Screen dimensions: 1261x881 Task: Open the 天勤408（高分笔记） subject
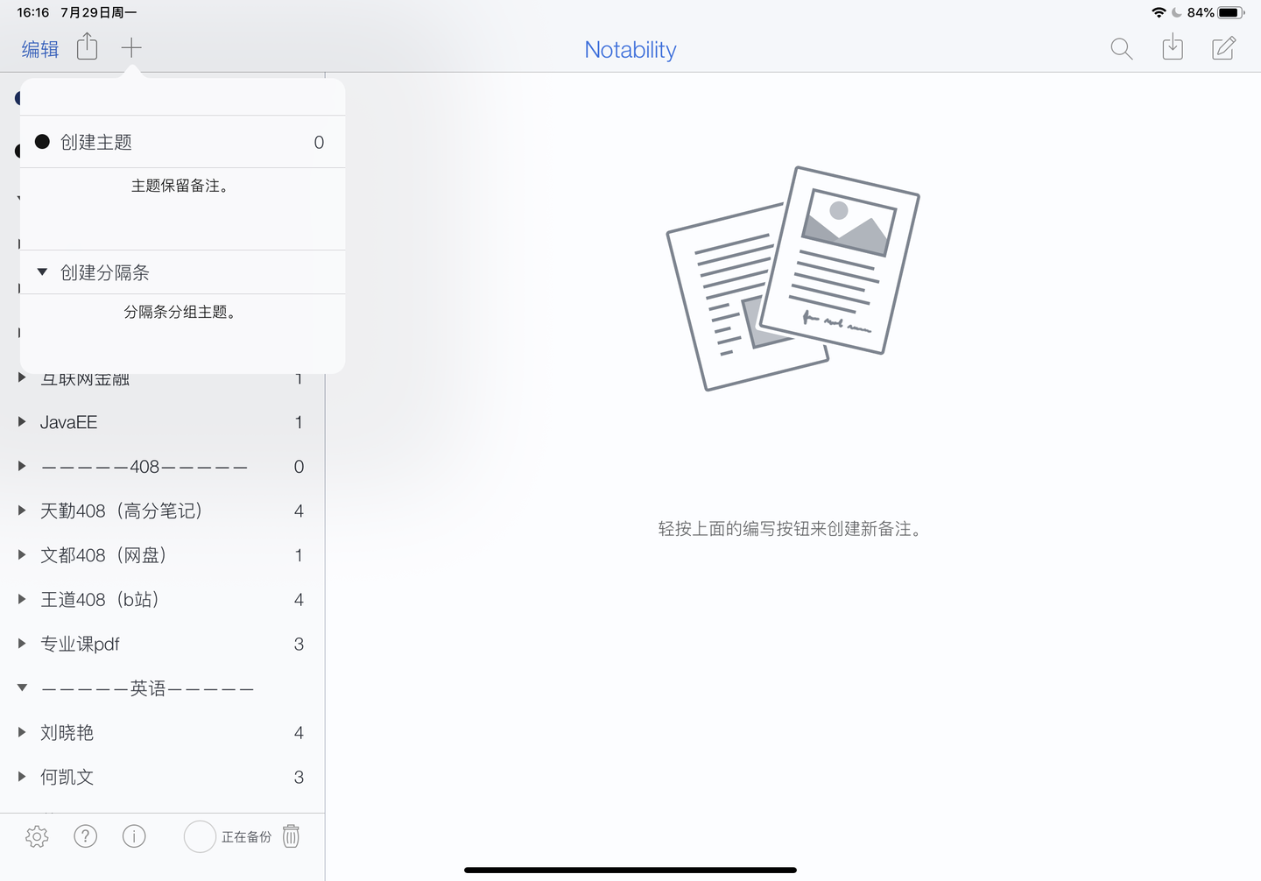162,511
